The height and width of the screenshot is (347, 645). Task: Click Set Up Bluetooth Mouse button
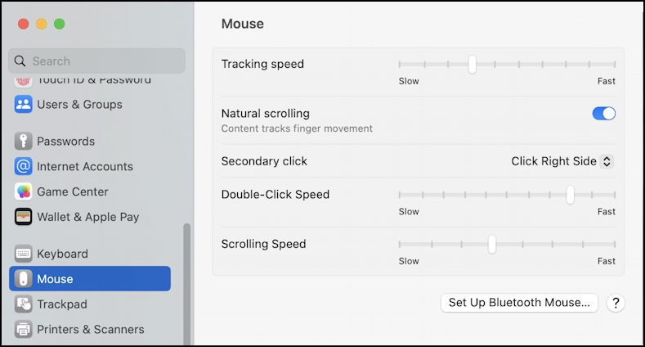[x=519, y=303]
